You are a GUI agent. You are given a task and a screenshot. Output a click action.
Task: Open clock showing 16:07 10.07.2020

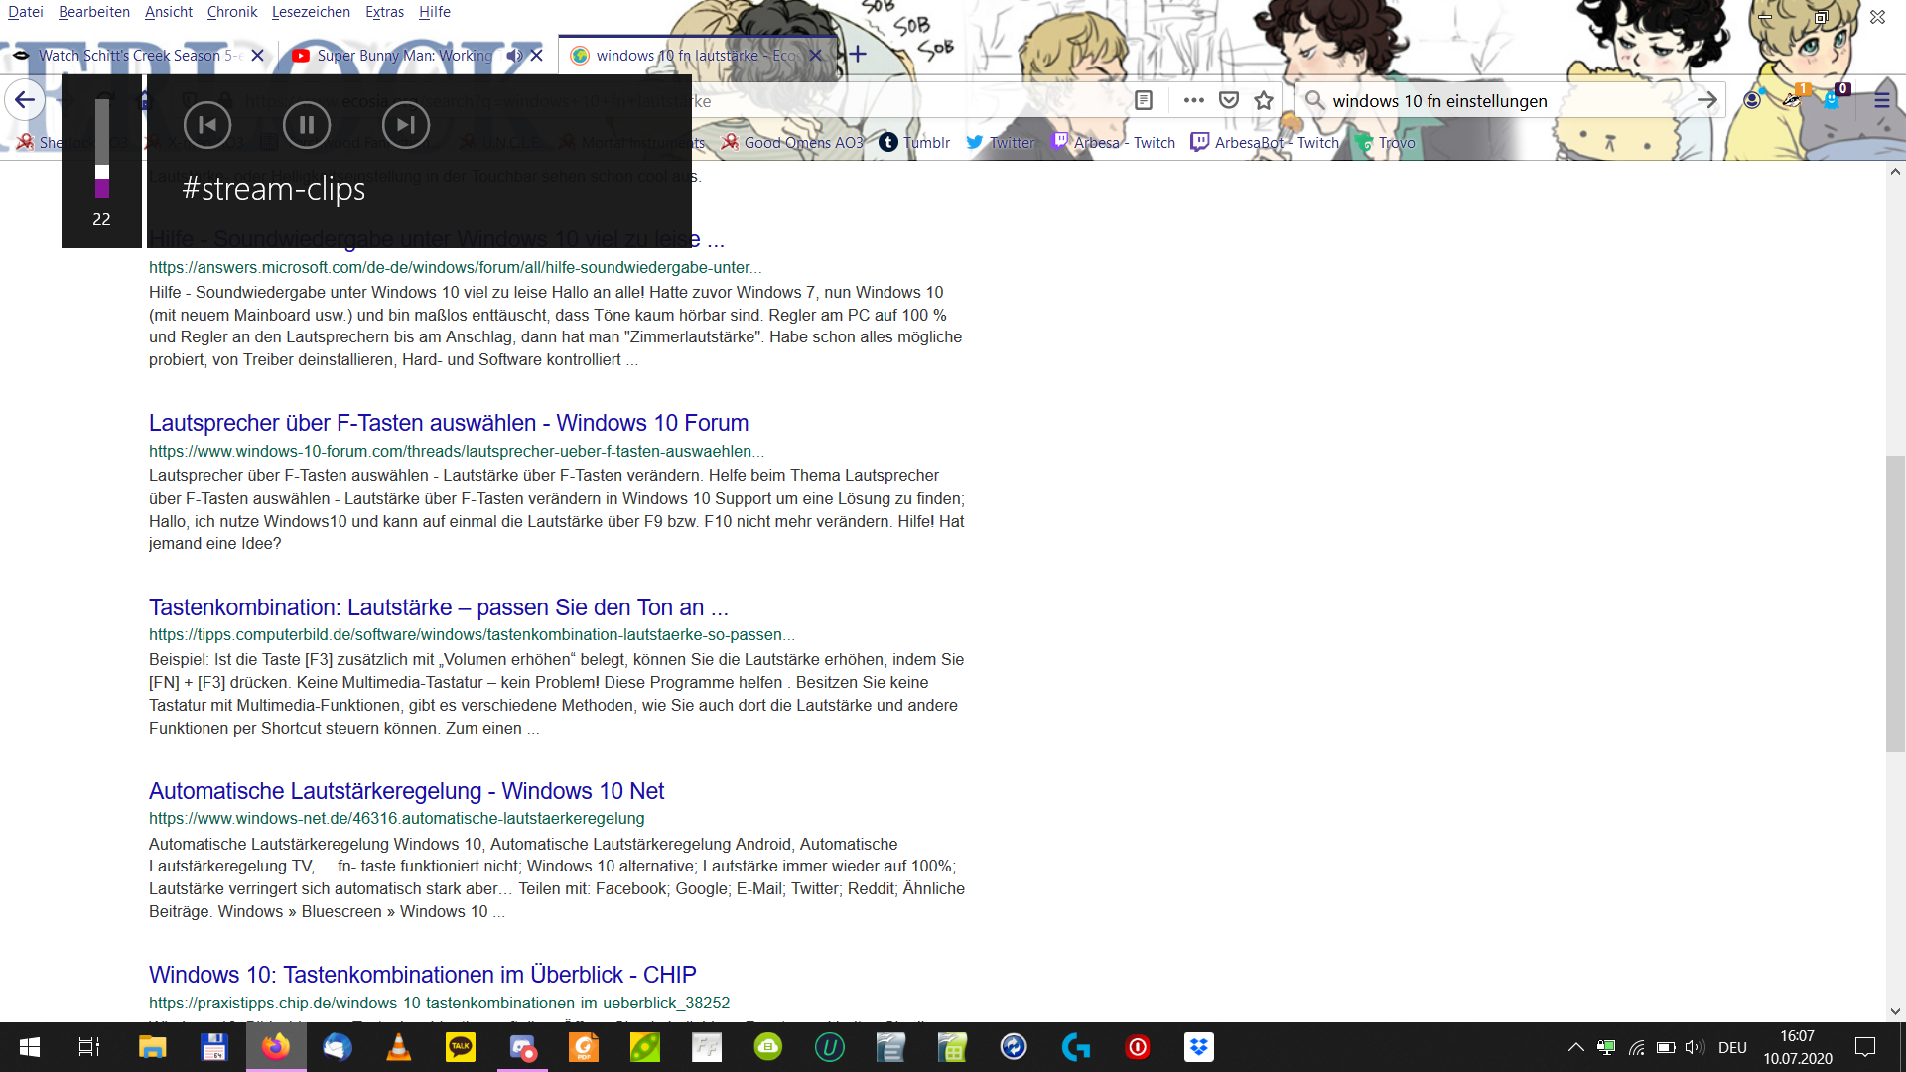tap(1798, 1047)
